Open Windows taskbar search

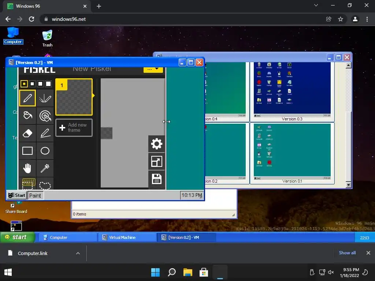coord(172,272)
